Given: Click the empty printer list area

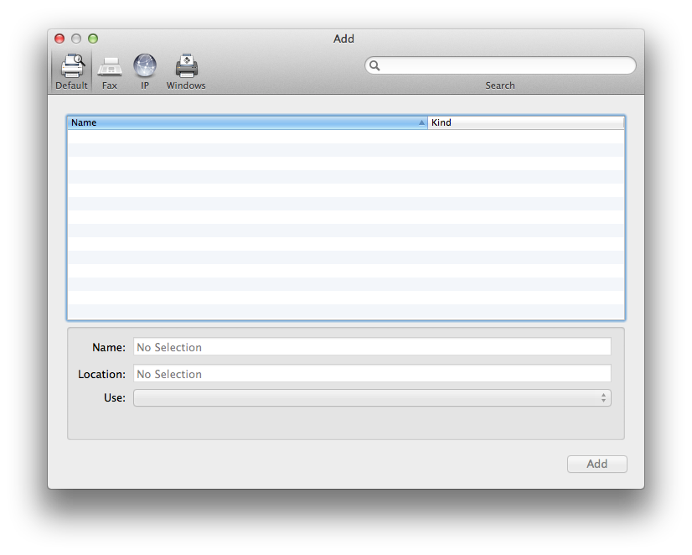Looking at the screenshot, I should 345,225.
